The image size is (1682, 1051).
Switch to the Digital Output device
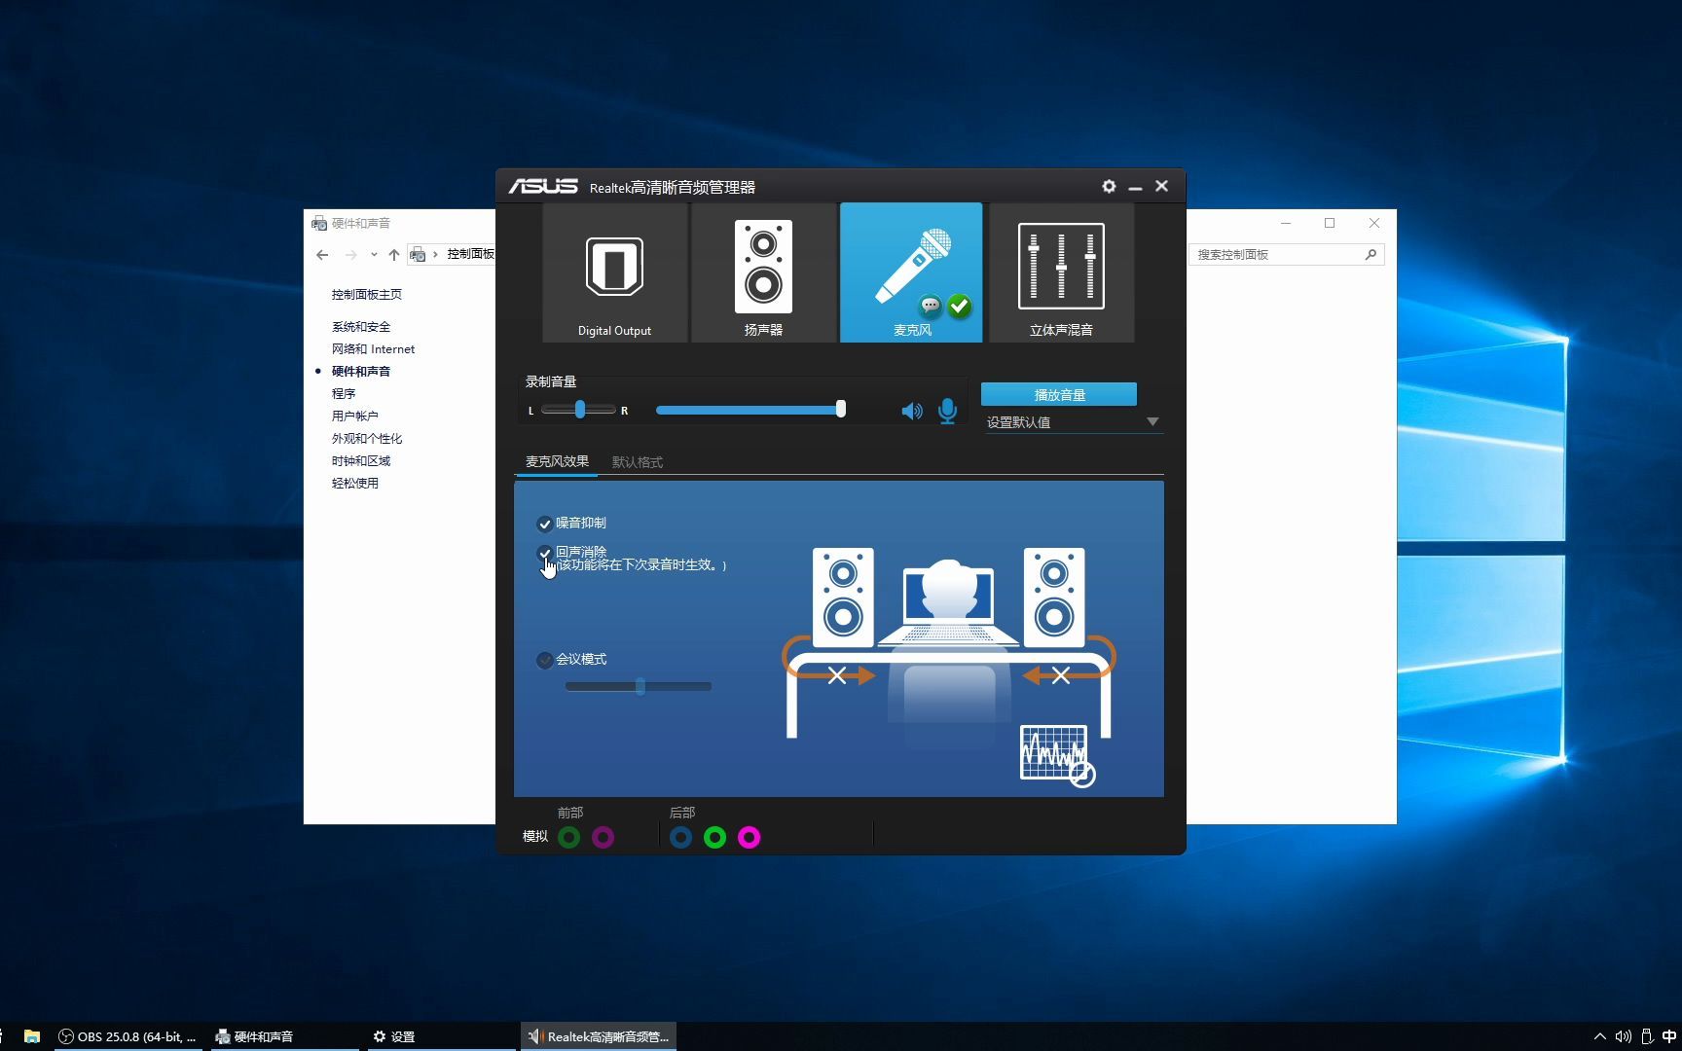(x=613, y=272)
